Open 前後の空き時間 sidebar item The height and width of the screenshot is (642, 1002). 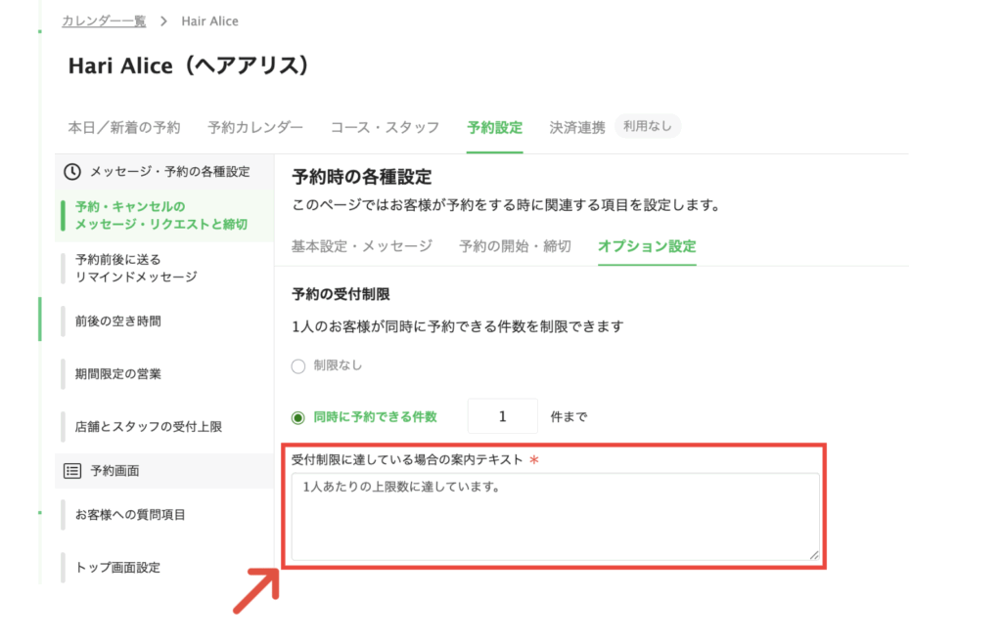(118, 321)
